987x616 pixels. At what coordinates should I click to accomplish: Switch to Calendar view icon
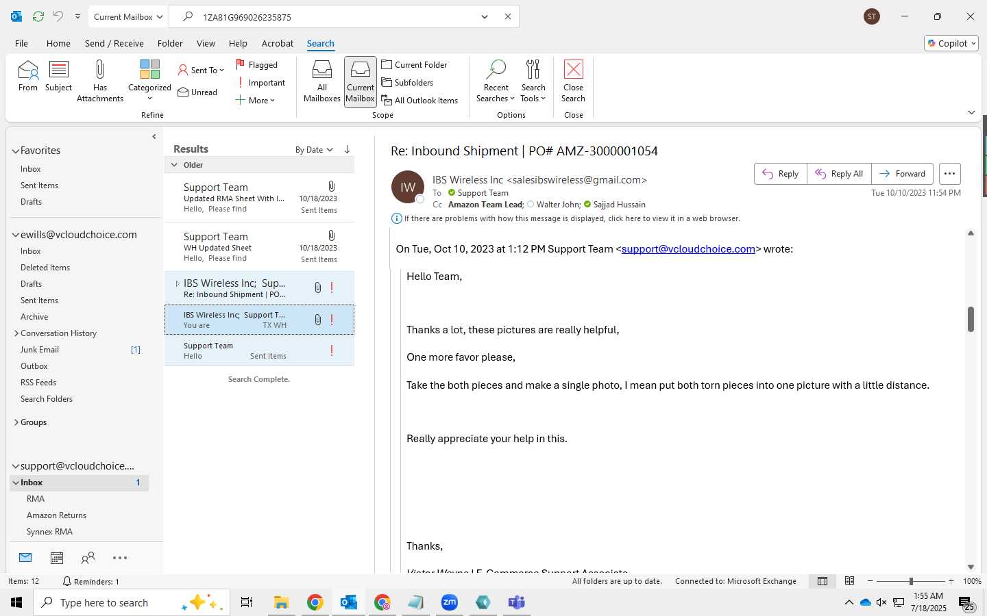coord(57,558)
